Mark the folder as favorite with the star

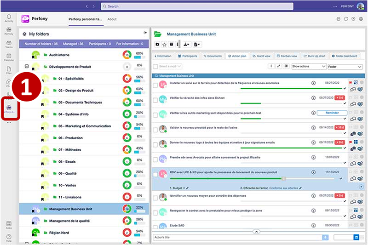pyautogui.click(x=164, y=44)
